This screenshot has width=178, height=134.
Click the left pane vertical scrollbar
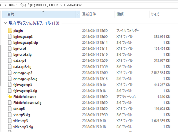[x=0, y=65]
